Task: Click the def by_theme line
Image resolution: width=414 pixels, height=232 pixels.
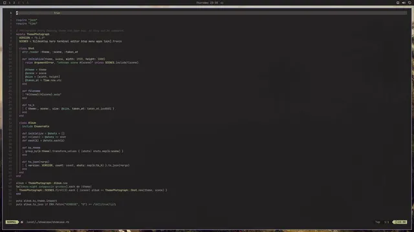Action: (x=31, y=148)
